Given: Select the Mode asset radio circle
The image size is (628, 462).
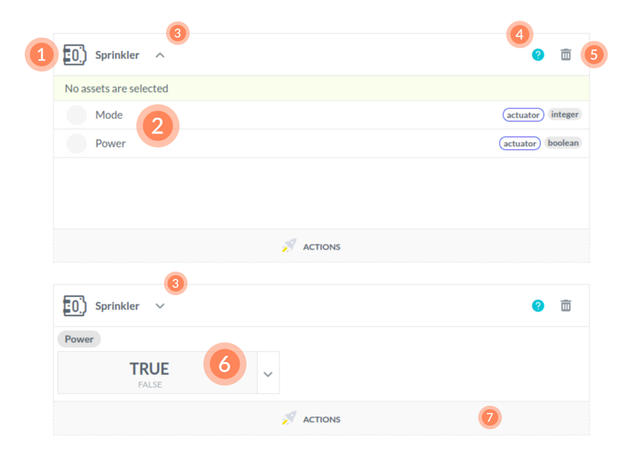Looking at the screenshot, I should (76, 115).
